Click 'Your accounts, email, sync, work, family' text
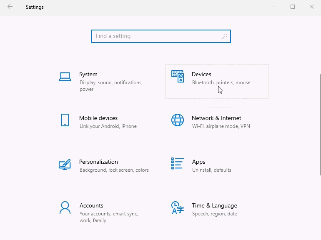The image size is (321, 240). (109, 217)
